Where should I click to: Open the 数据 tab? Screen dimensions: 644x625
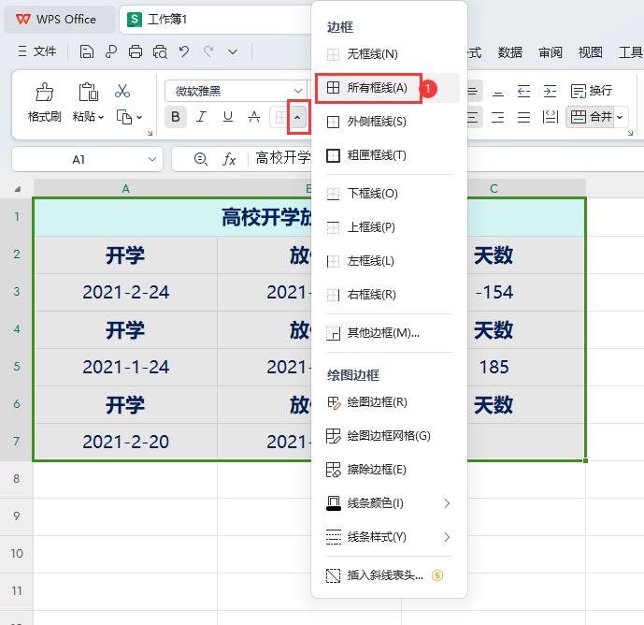pyautogui.click(x=510, y=52)
